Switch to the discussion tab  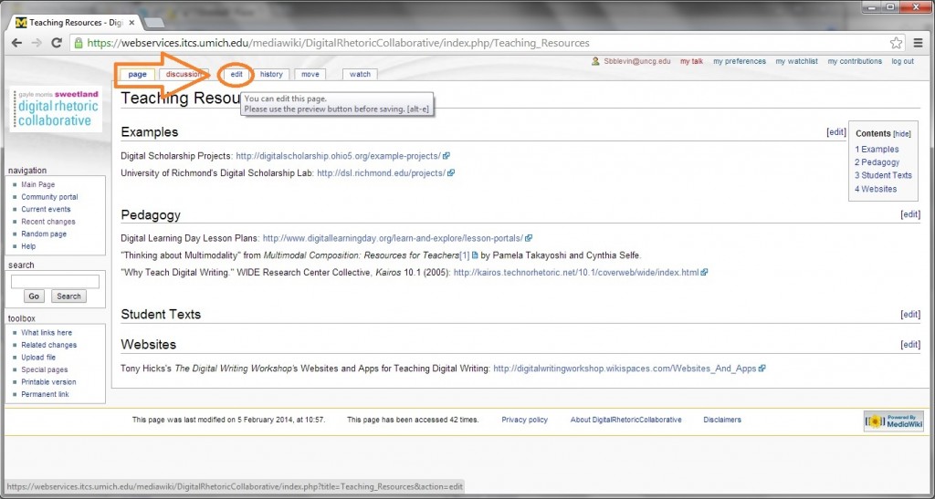(184, 75)
